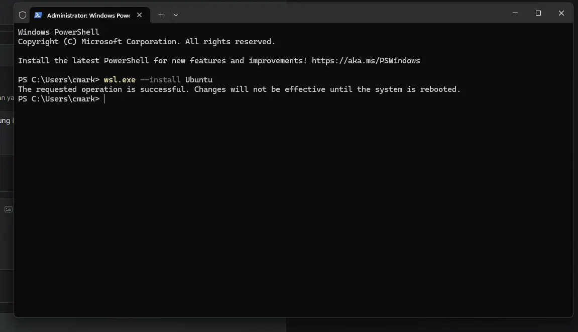Click the Ubuntu argument in command
Screen dimensions: 578x332
[x=199, y=80]
